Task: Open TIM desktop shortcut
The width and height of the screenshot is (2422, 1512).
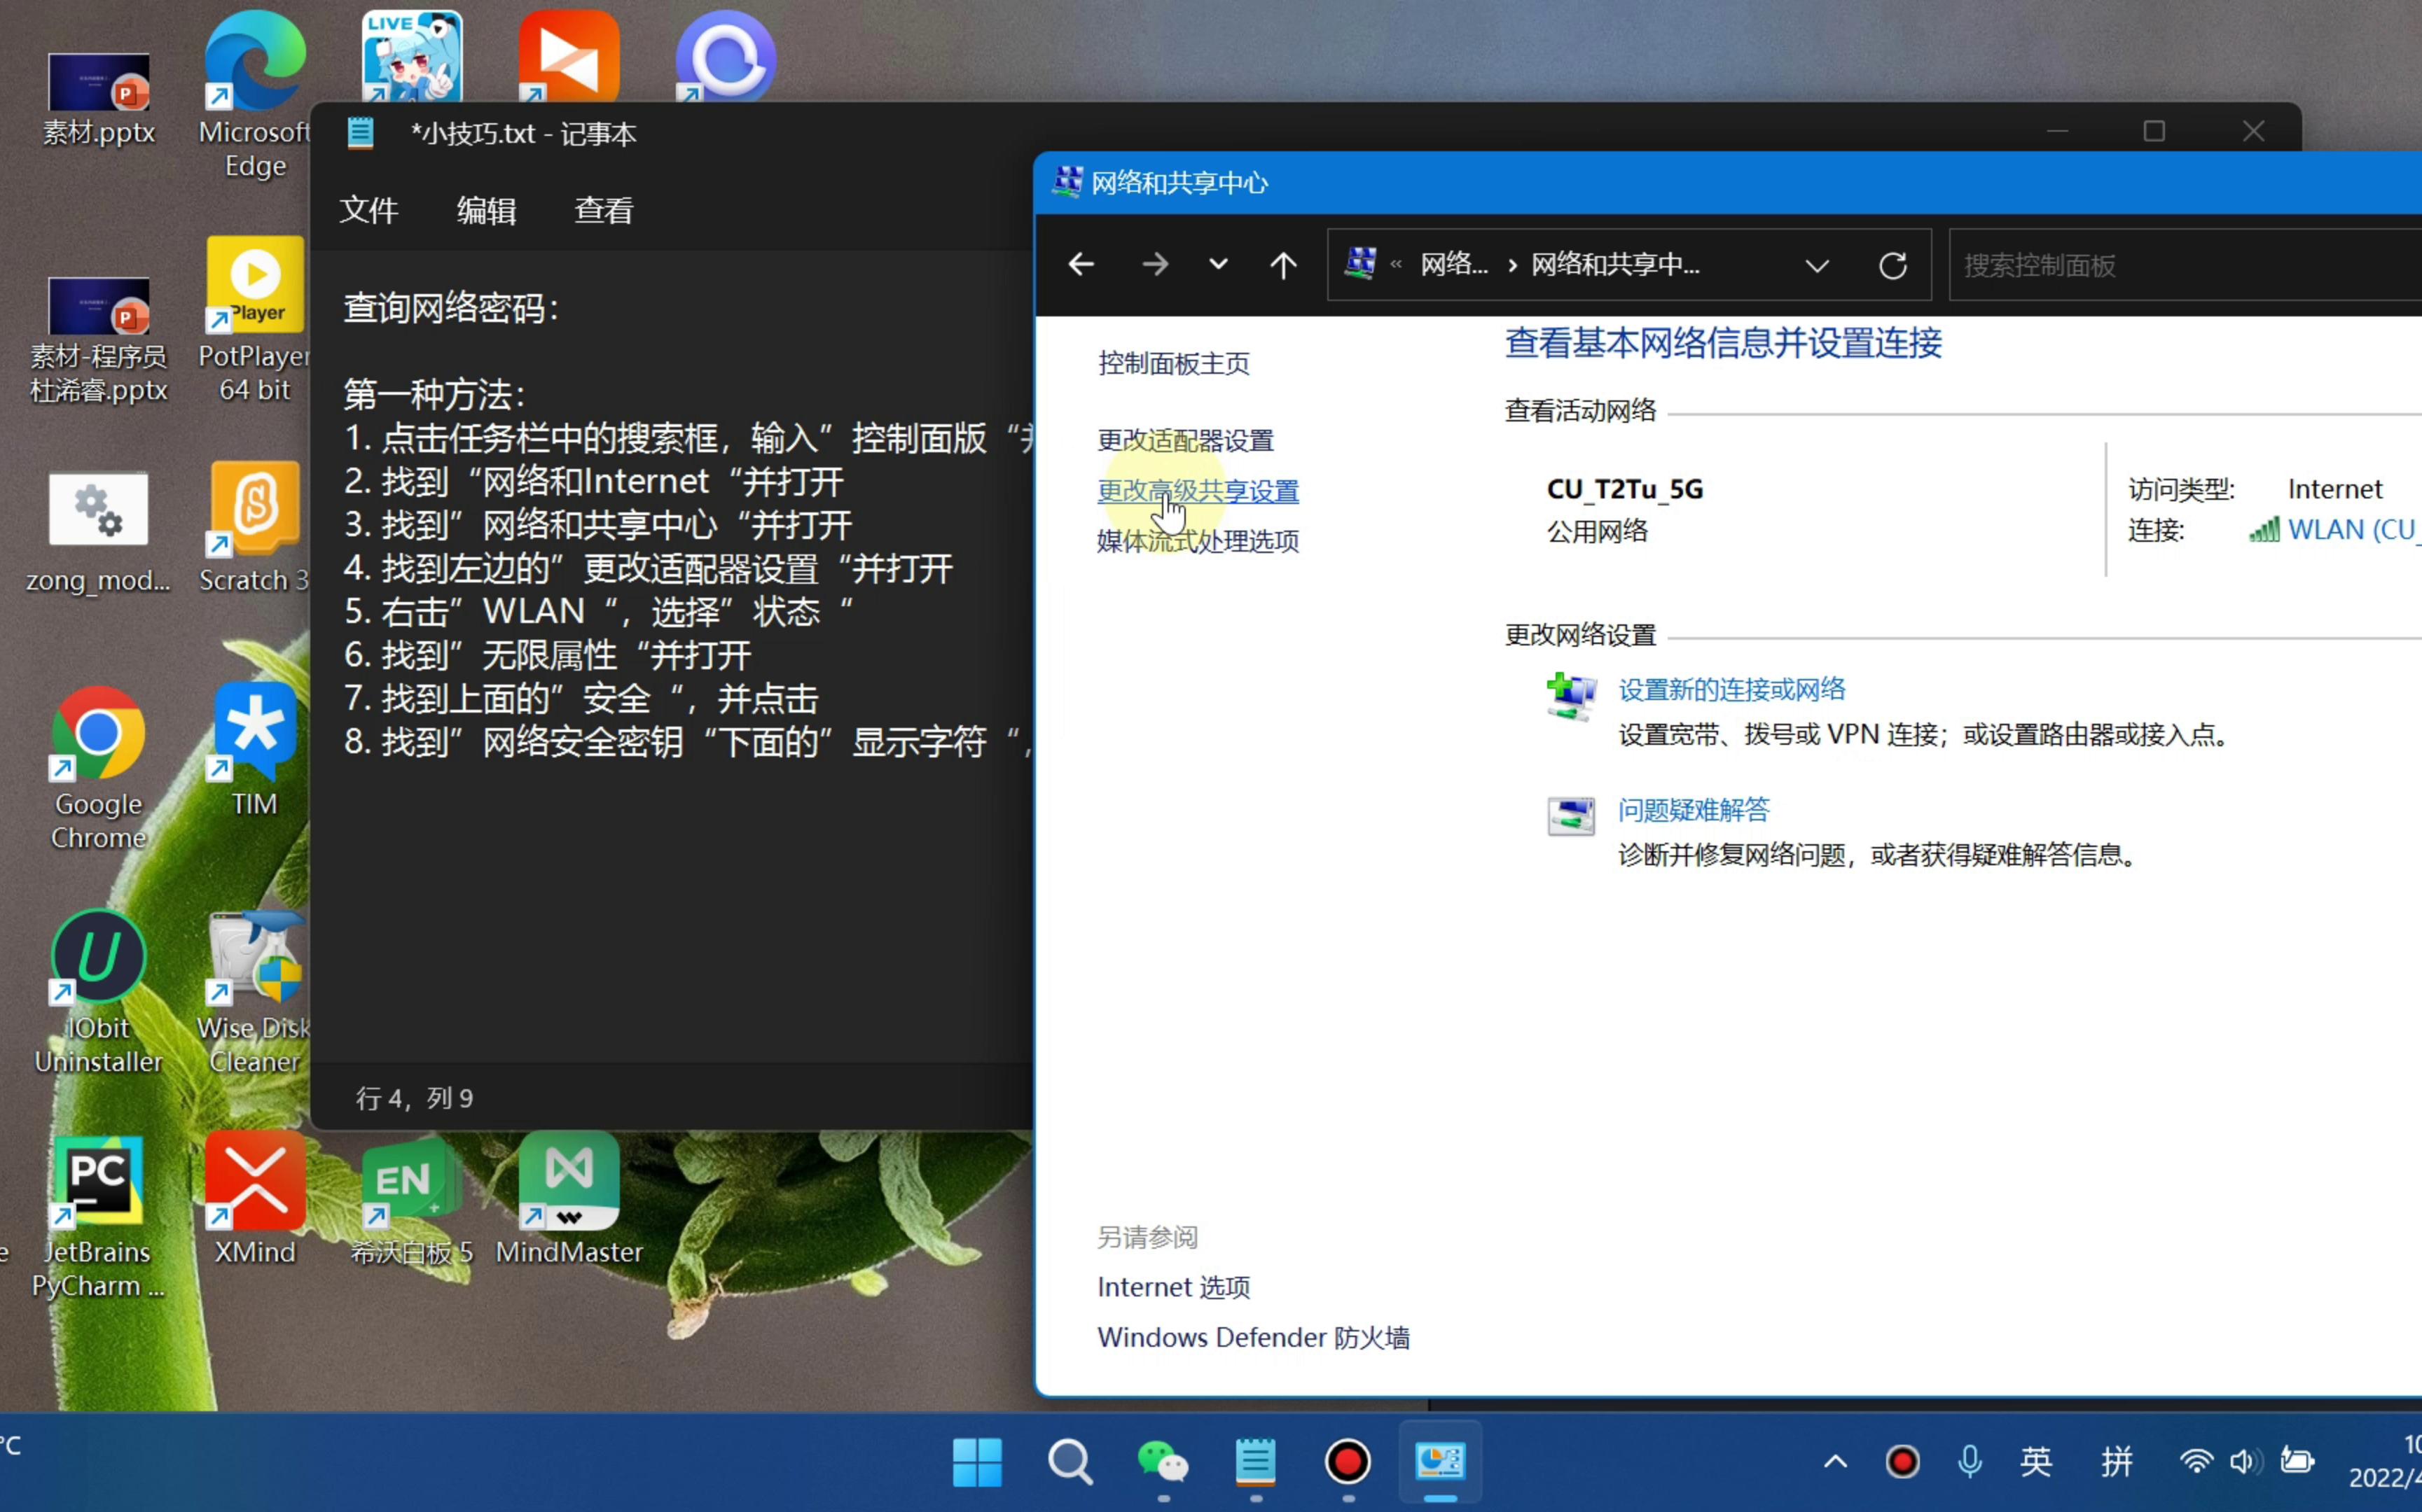Action: pyautogui.click(x=254, y=750)
